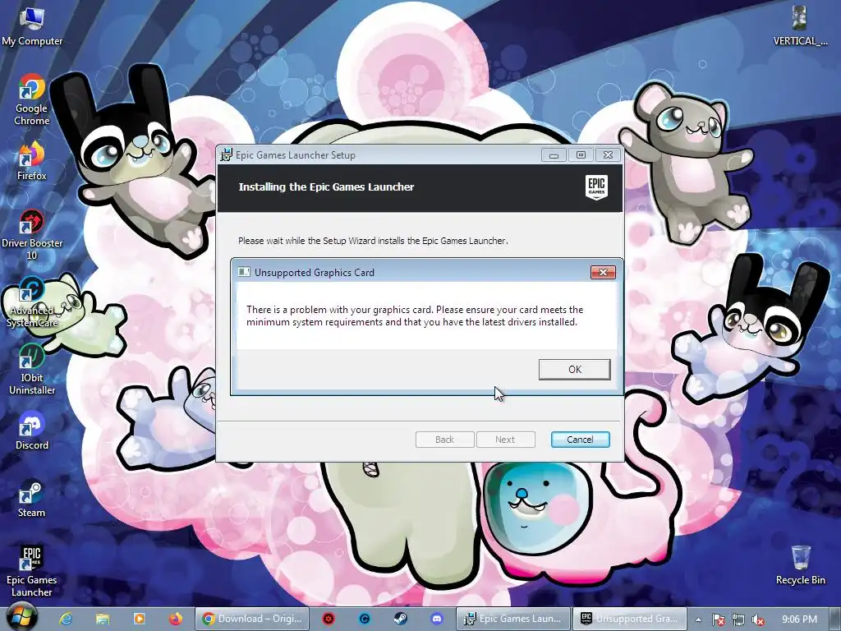This screenshot has width=841, height=631.
Task: Click the Epic Games logo in setup header
Action: [596, 187]
